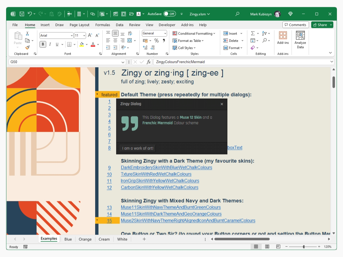Toggle Bold formatting button
The height and width of the screenshot is (257, 343).
[43, 44]
